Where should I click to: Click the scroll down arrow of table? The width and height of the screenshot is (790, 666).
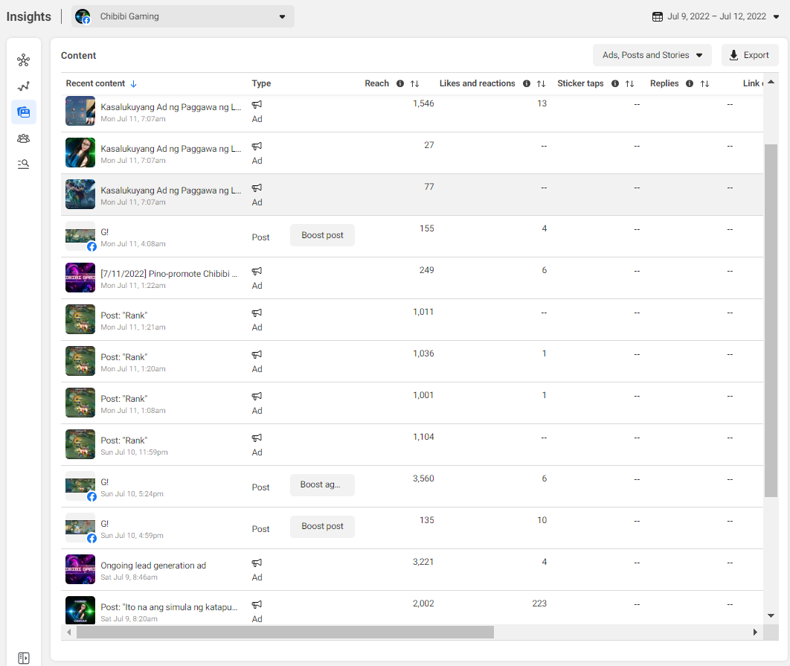[x=771, y=615]
